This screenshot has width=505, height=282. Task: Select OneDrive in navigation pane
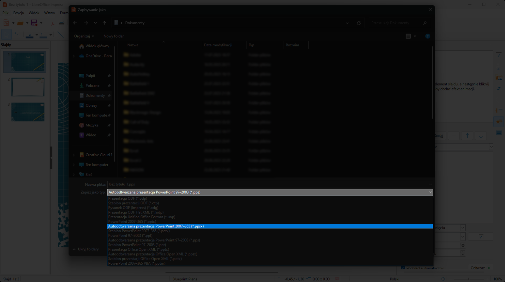tap(95, 56)
